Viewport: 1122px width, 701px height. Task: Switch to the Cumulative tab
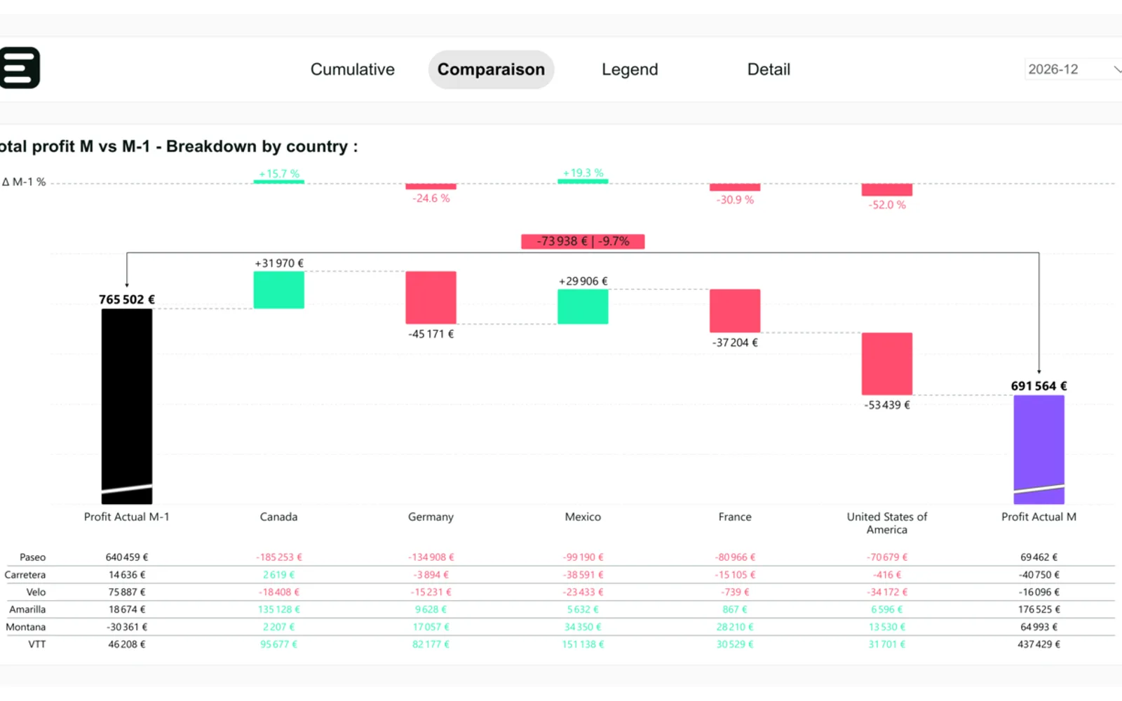[x=353, y=69]
